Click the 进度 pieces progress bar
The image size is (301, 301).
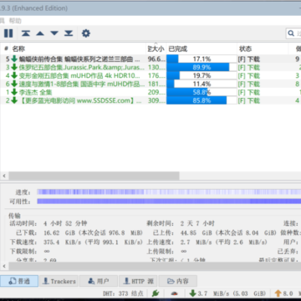[169, 192]
